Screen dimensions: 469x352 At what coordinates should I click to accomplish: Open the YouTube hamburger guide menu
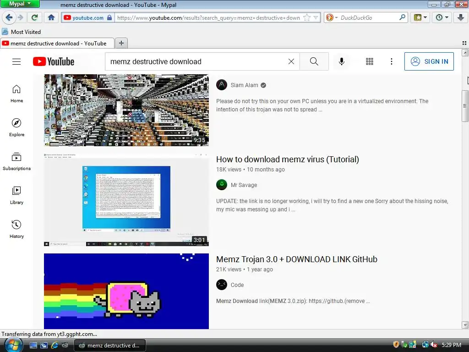coord(16,61)
